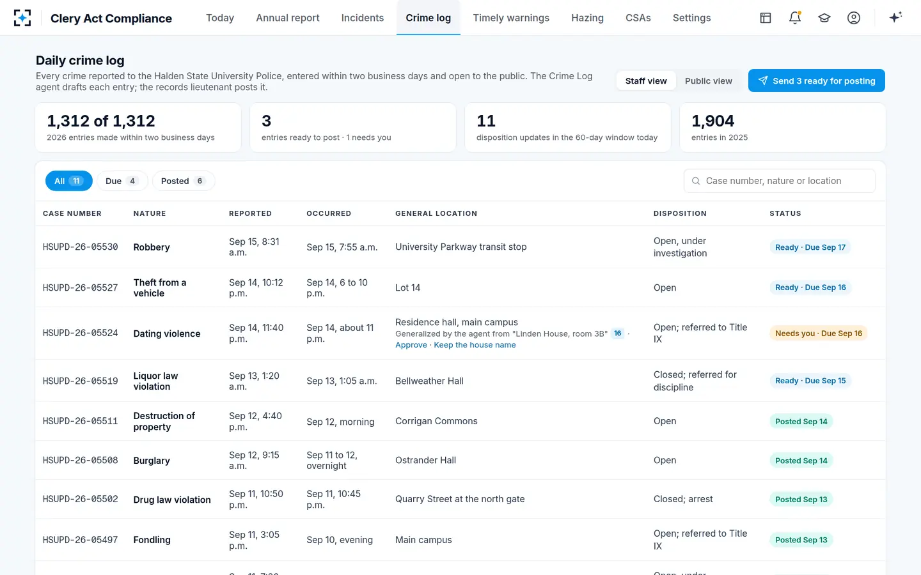
Task: Click the Disposition column header
Action: pos(680,213)
